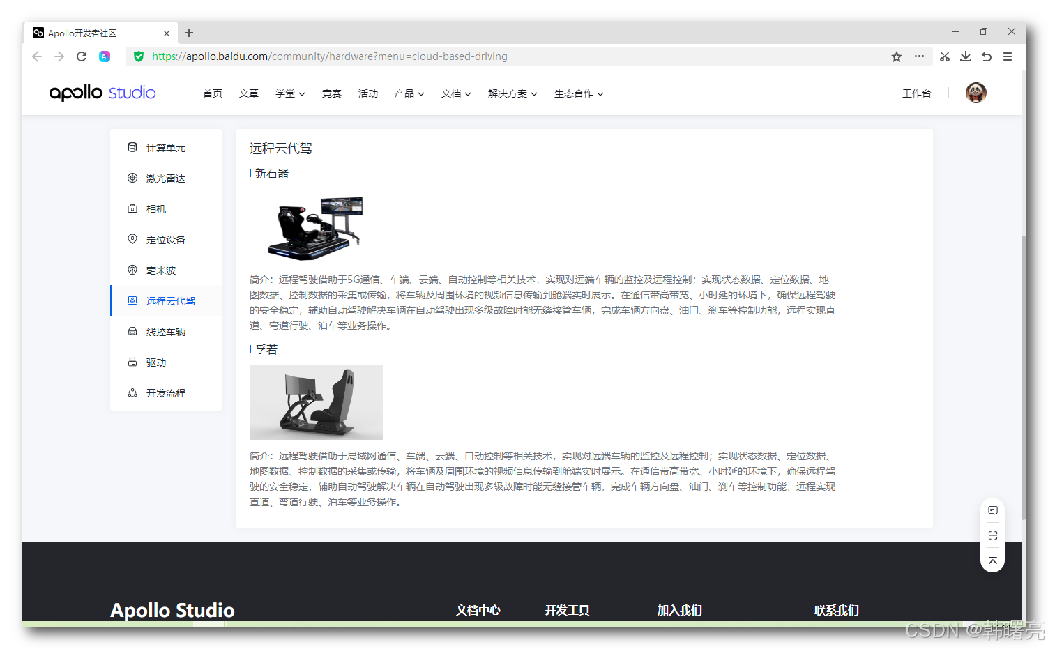Image resolution: width=1048 pixels, height=649 pixels.
Task: Click the 驱动 driver sidebar icon
Action: 132,362
